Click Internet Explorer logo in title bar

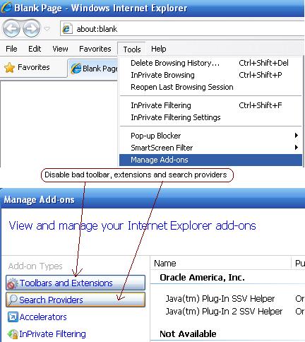tap(6, 8)
